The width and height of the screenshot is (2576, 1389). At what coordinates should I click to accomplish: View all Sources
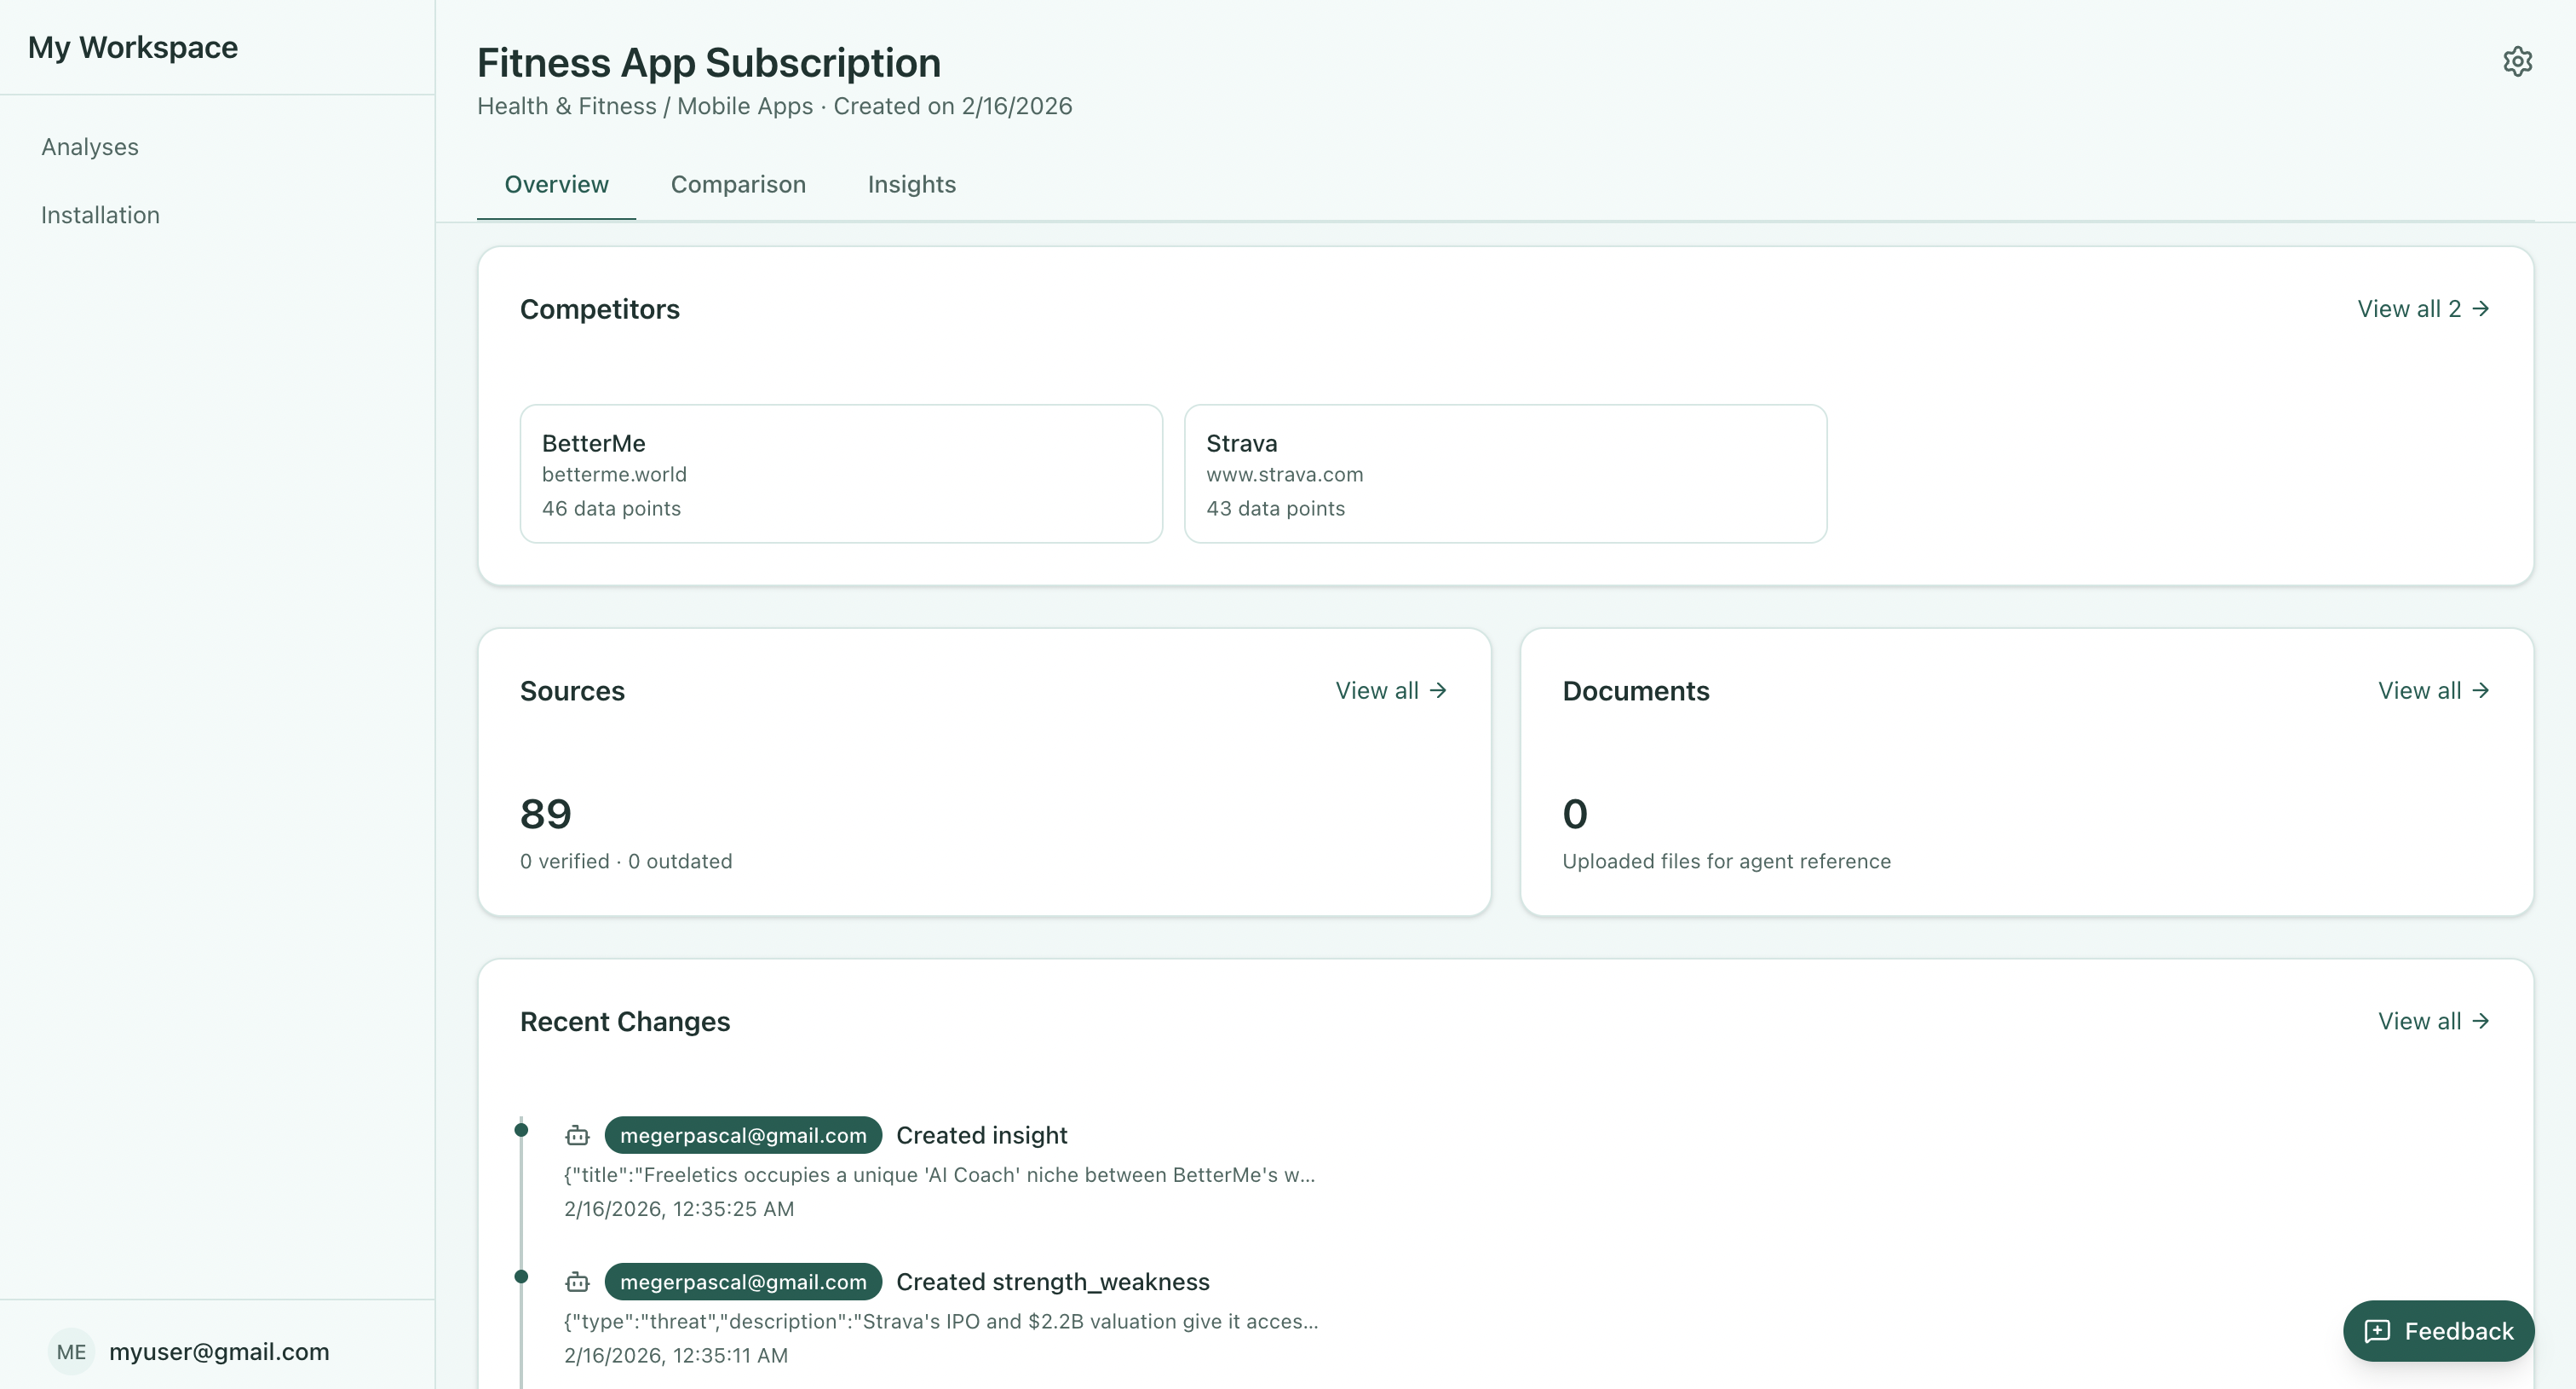[x=1391, y=691]
